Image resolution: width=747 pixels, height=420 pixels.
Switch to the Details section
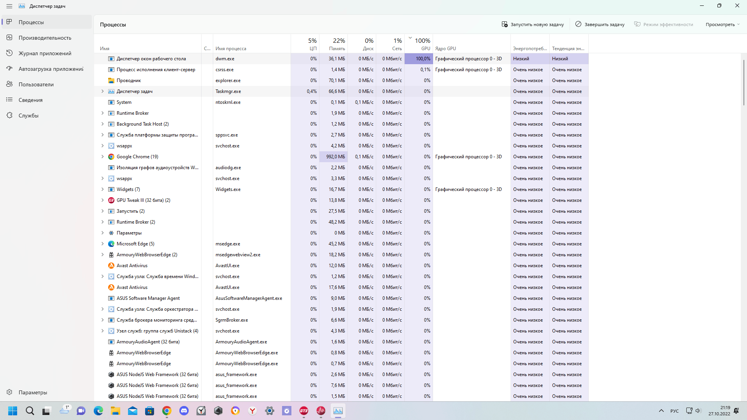[x=30, y=100]
